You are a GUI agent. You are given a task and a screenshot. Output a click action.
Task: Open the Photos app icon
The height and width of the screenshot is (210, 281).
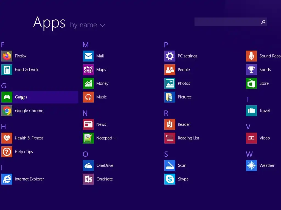[170, 83]
